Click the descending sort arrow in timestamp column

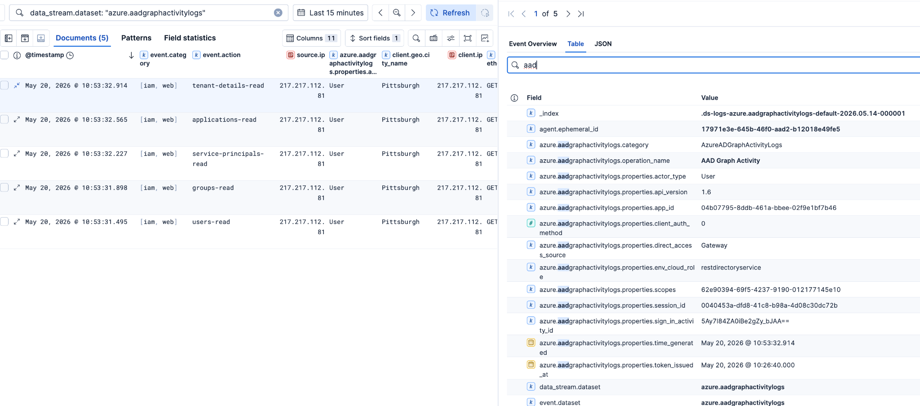pyautogui.click(x=131, y=55)
